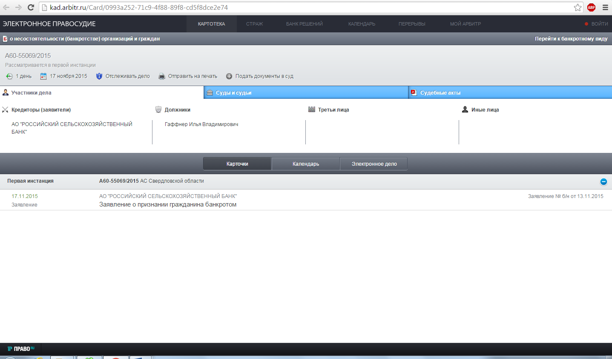Go to the Страж menu item
Image resolution: width=612 pixels, height=359 pixels.
[x=254, y=24]
